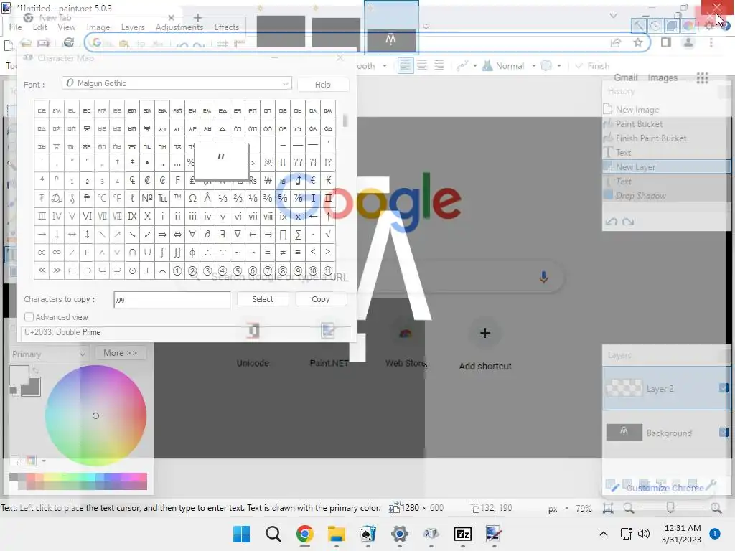Screen dimensions: 735x551
Task: Open File Explorer from taskbar
Action: tap(337, 534)
